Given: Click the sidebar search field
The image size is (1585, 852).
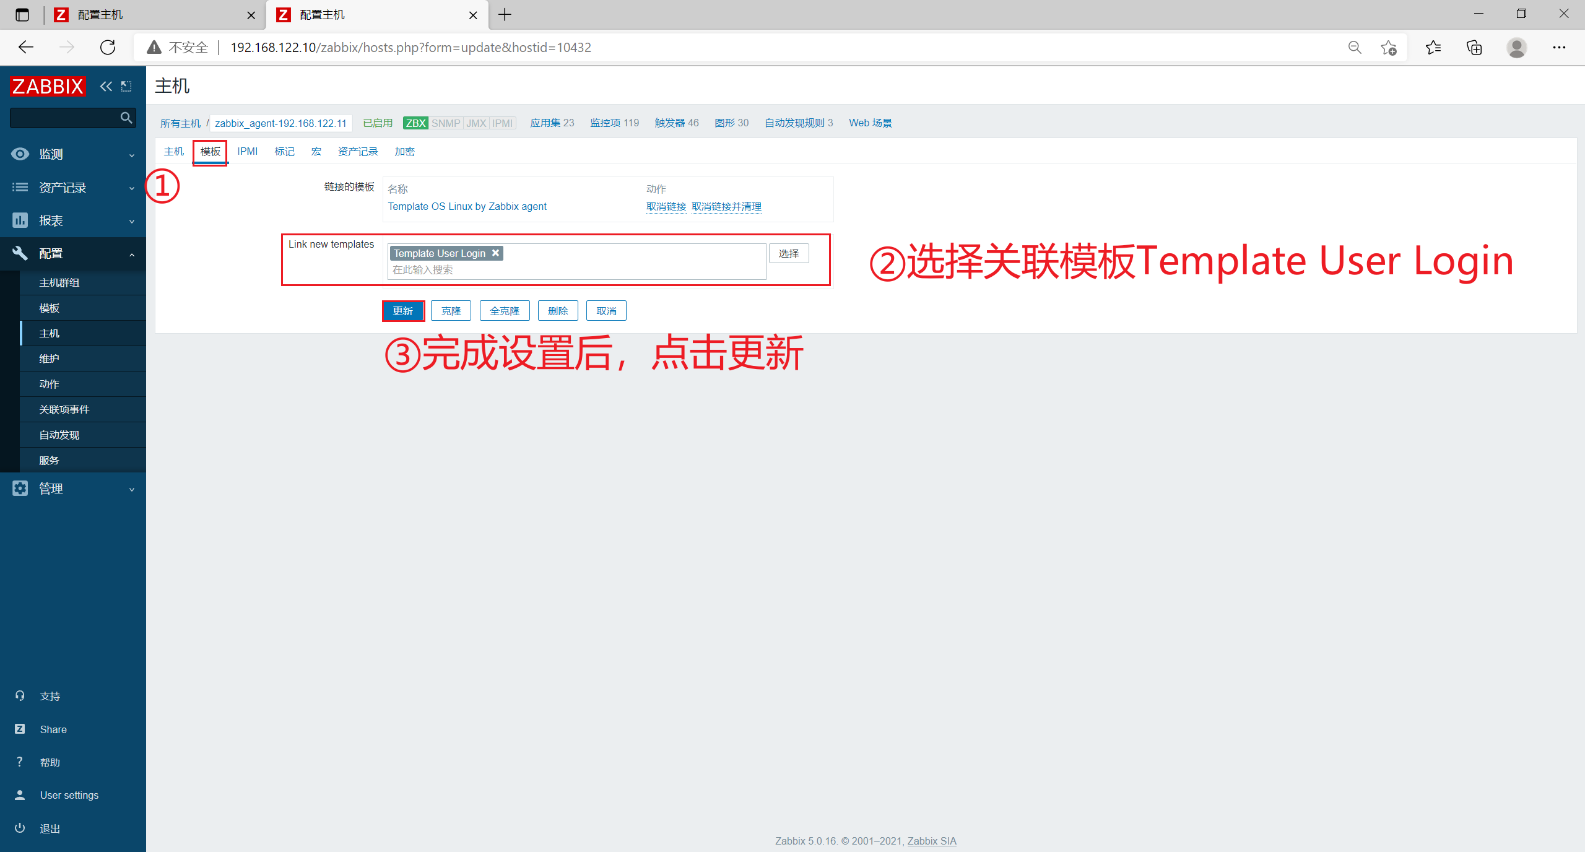Looking at the screenshot, I should 73,118.
